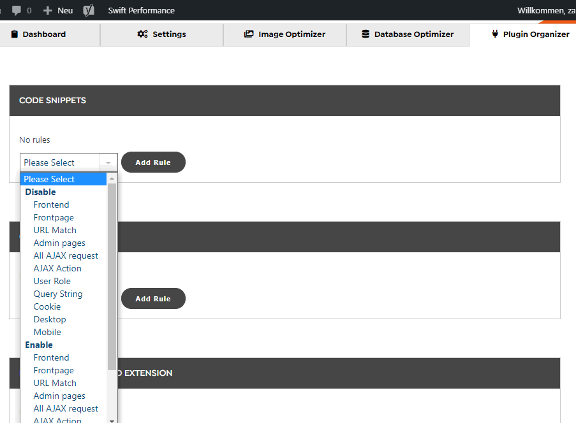The height and width of the screenshot is (423, 576).
Task: Open the Please Select dropdown arrow
Action: click(107, 162)
